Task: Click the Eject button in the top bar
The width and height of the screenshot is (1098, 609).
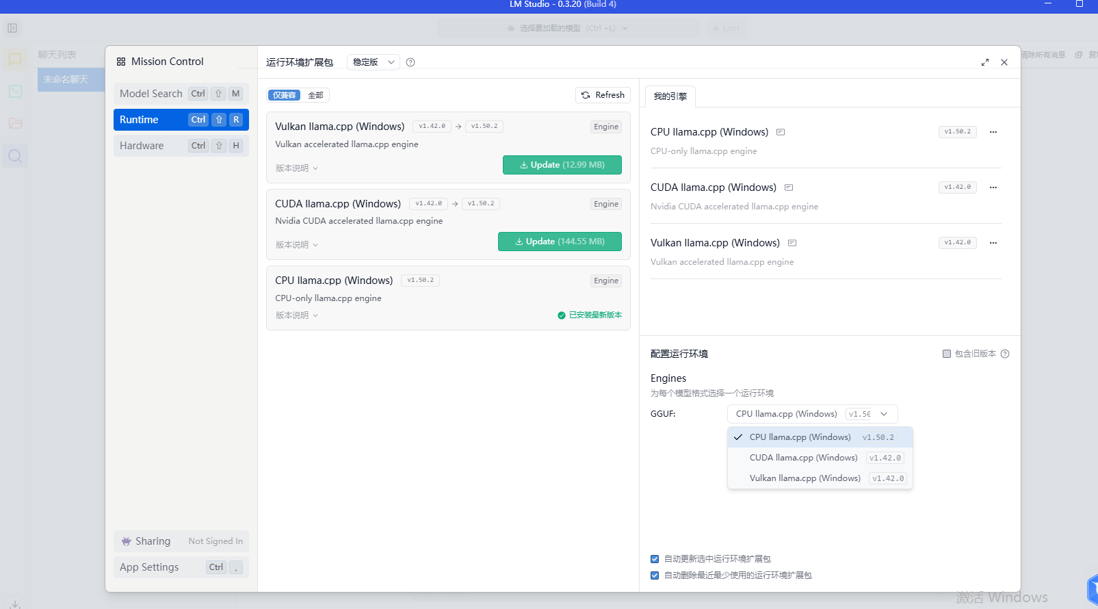Action: [x=726, y=28]
